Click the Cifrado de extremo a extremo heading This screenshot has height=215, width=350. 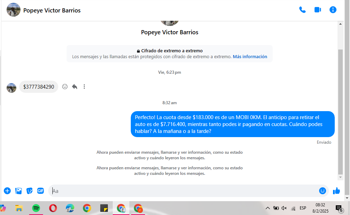point(172,51)
